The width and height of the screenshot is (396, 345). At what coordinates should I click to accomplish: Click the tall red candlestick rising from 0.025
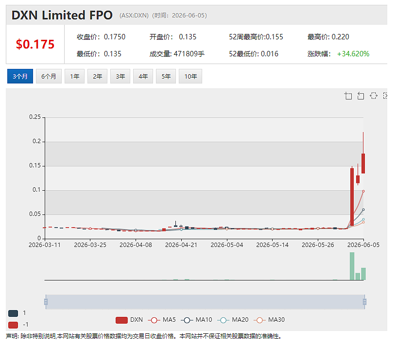(352, 197)
